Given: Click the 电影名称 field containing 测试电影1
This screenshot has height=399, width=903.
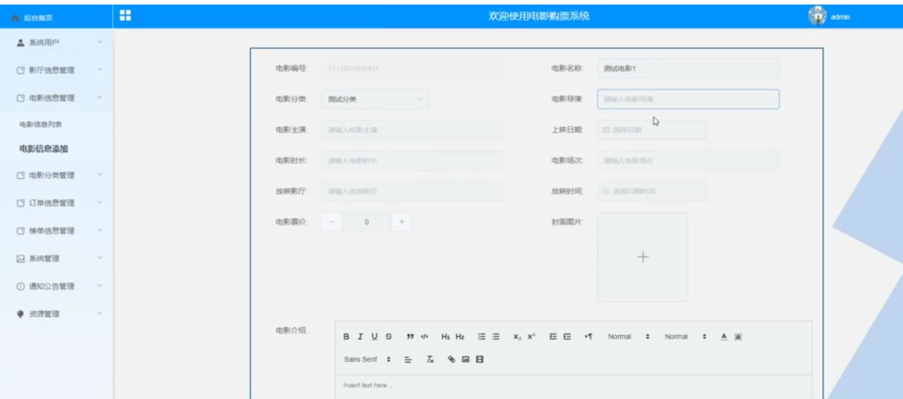Looking at the screenshot, I should click(688, 68).
